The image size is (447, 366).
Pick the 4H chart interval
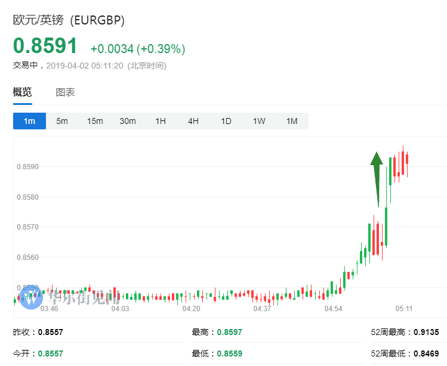pyautogui.click(x=193, y=121)
